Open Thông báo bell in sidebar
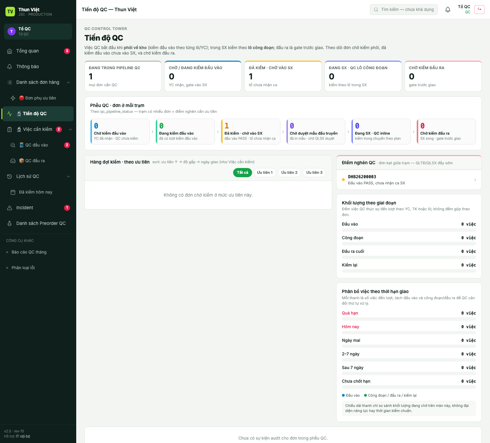 (10, 67)
